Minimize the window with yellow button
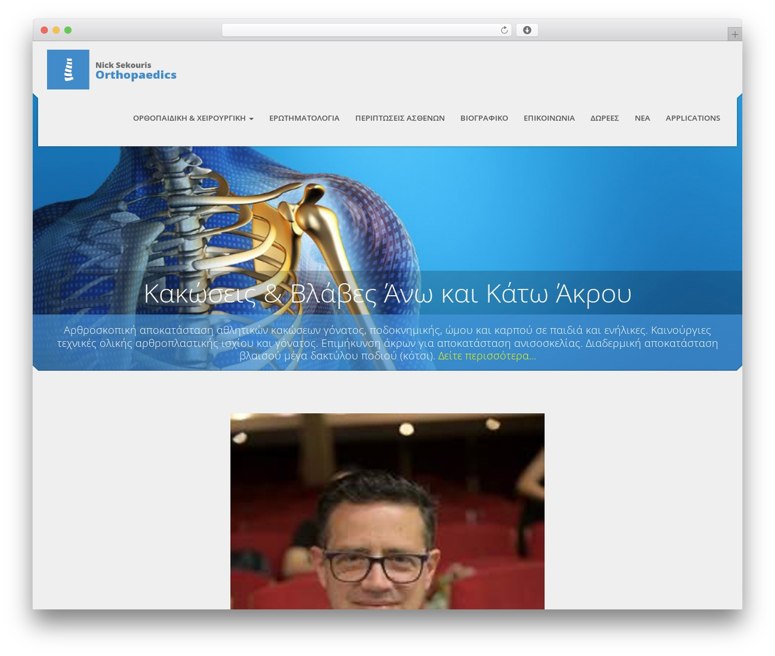Screen dimensions: 775x656 pyautogui.click(x=56, y=30)
